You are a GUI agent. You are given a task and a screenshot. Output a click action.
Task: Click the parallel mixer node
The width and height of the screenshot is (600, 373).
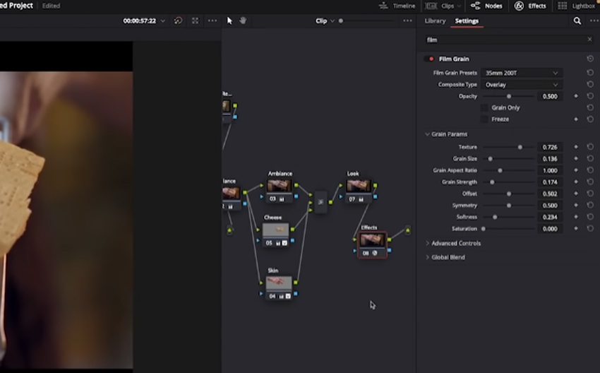click(320, 202)
